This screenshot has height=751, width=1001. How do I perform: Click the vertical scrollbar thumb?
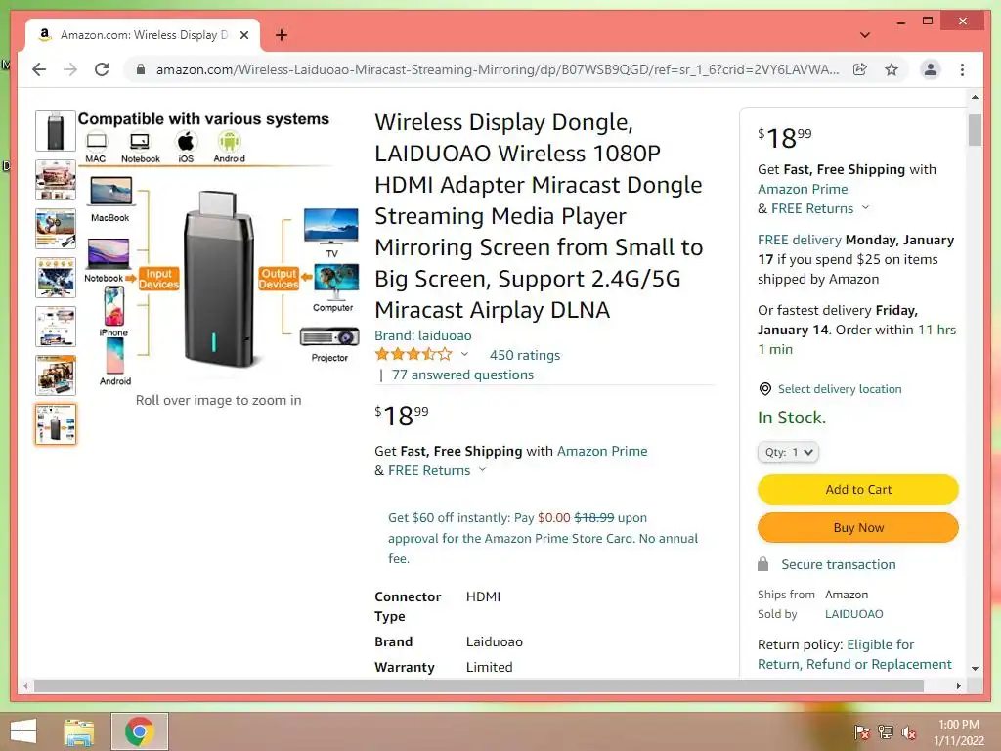click(975, 130)
